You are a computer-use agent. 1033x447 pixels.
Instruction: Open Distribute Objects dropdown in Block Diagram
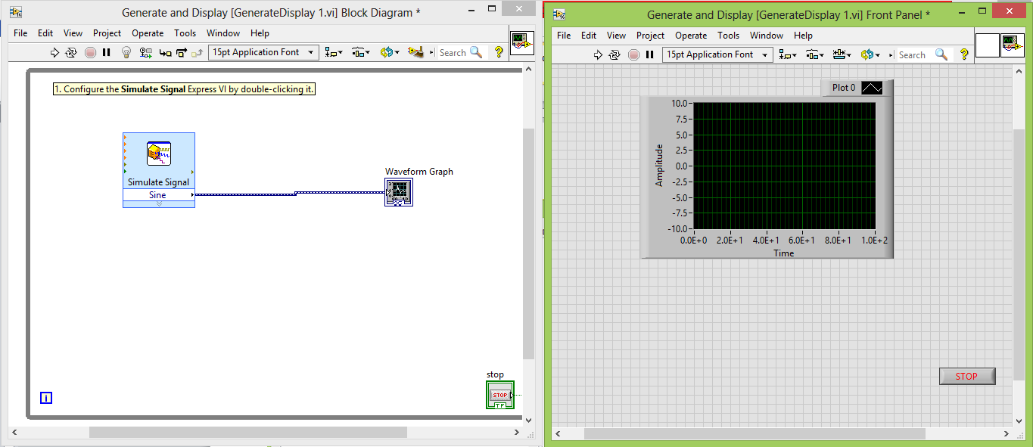pyautogui.click(x=361, y=52)
